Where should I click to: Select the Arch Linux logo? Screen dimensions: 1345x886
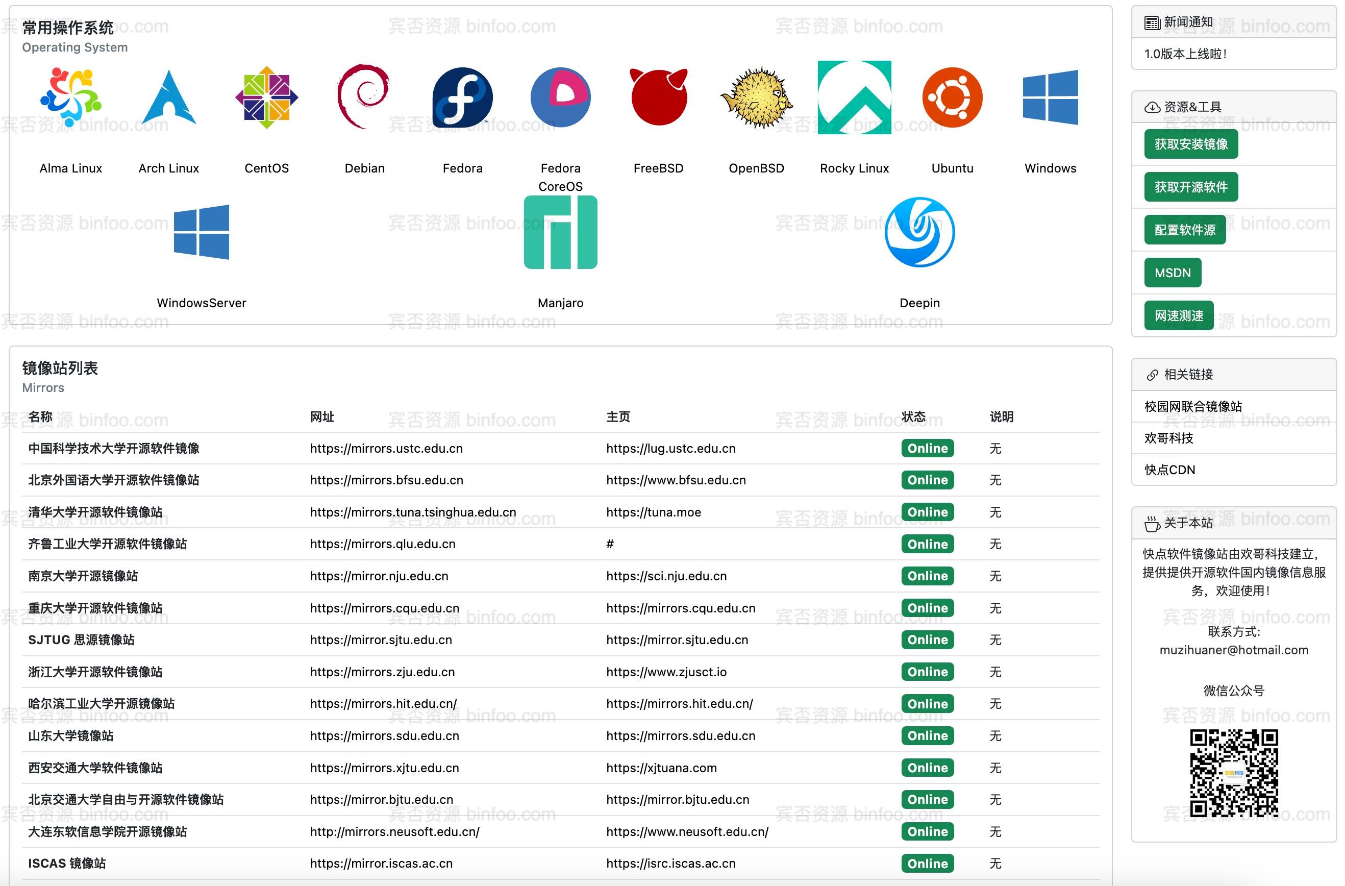point(168,97)
